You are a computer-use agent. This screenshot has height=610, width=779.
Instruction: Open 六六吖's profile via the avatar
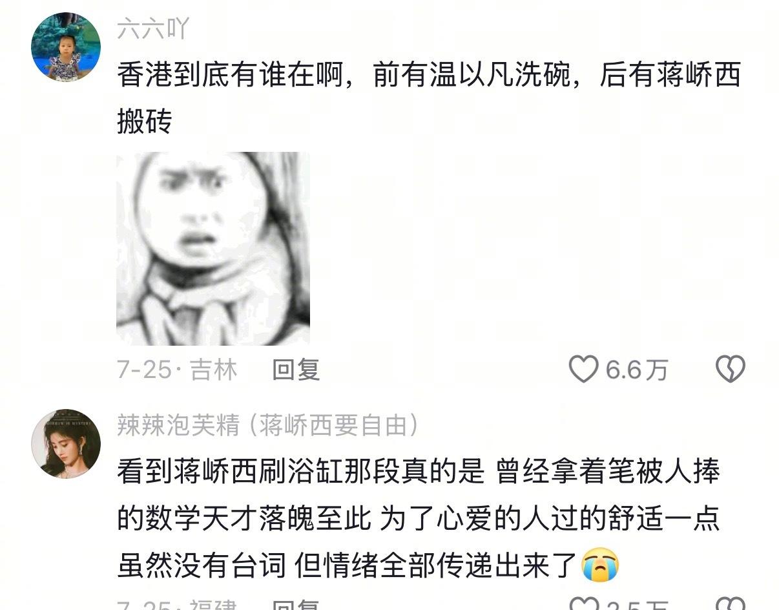[x=66, y=47]
